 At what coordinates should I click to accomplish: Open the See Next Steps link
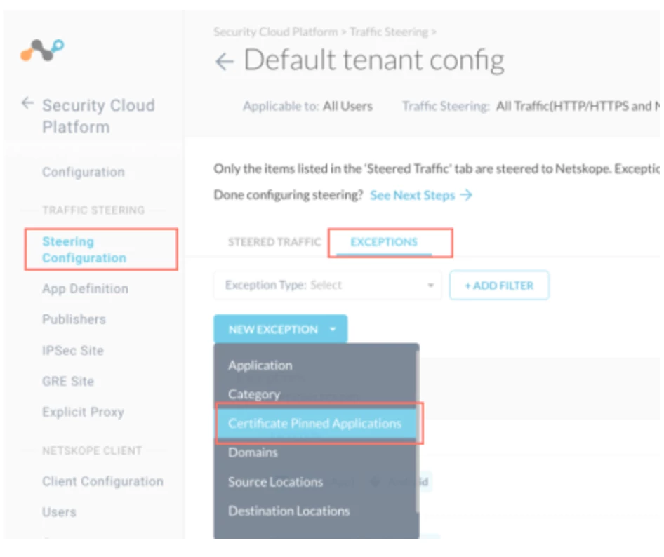click(412, 195)
